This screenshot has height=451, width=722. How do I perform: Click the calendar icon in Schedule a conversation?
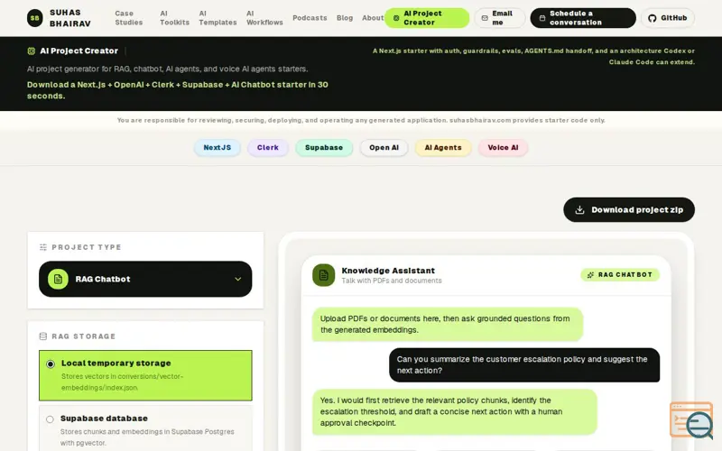tap(542, 18)
